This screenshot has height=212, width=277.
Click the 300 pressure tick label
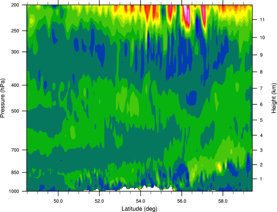pyautogui.click(x=15, y=52)
